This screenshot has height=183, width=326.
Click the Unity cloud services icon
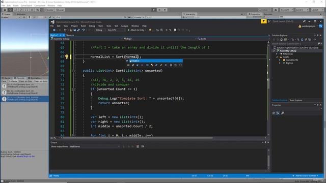(x=276, y=10)
